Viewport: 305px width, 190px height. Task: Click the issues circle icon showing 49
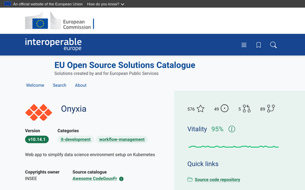(224, 108)
